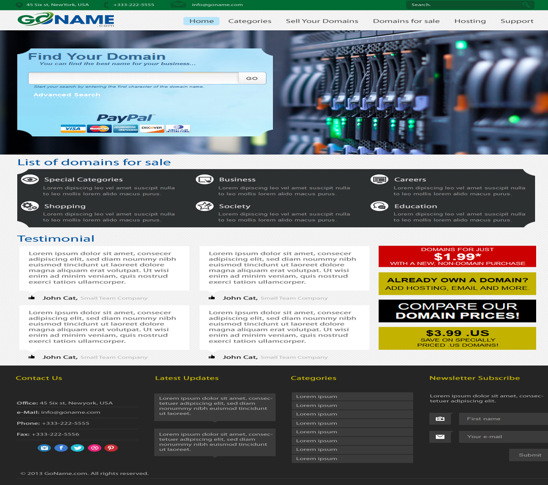Click the Special Categories eye icon
This screenshot has width=548, height=485.
click(x=29, y=178)
